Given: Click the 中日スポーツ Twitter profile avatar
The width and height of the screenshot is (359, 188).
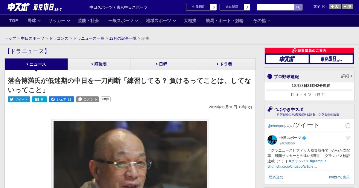Looking at the screenshot, I should coord(272,140).
